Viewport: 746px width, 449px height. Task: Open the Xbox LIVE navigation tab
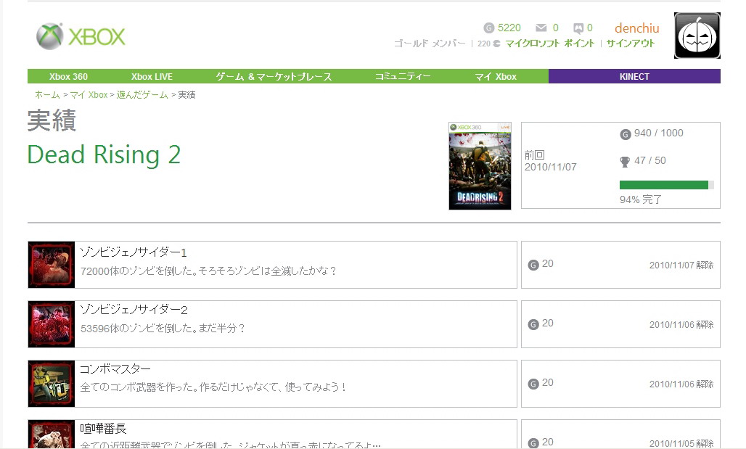pos(152,77)
